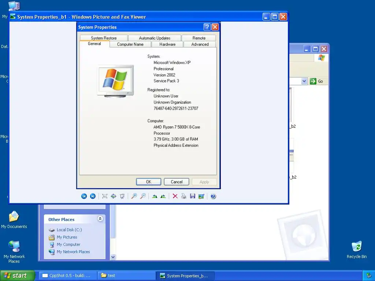Click "3.79 GHz, 3.00 GB of RAM" text
The width and height of the screenshot is (375, 281).
point(175,139)
